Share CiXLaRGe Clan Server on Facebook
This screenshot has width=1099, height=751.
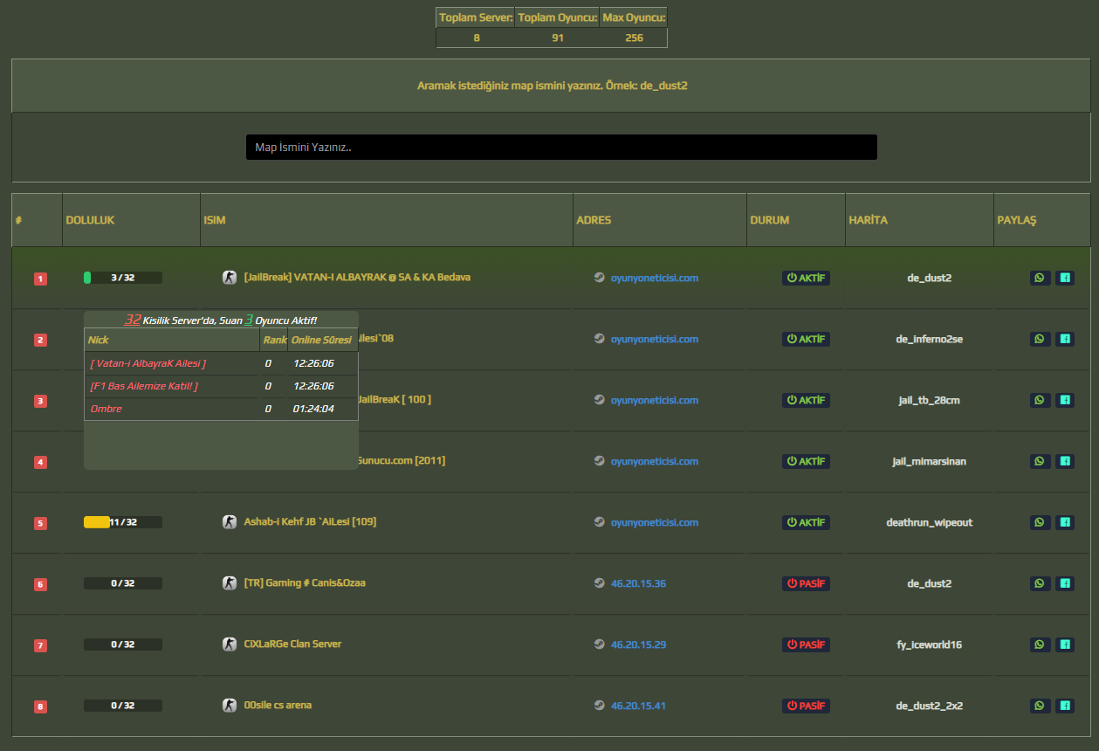tap(1065, 644)
